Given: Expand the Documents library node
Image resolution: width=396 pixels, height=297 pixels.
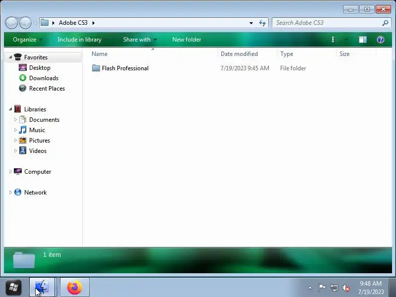Looking at the screenshot, I should (x=15, y=119).
